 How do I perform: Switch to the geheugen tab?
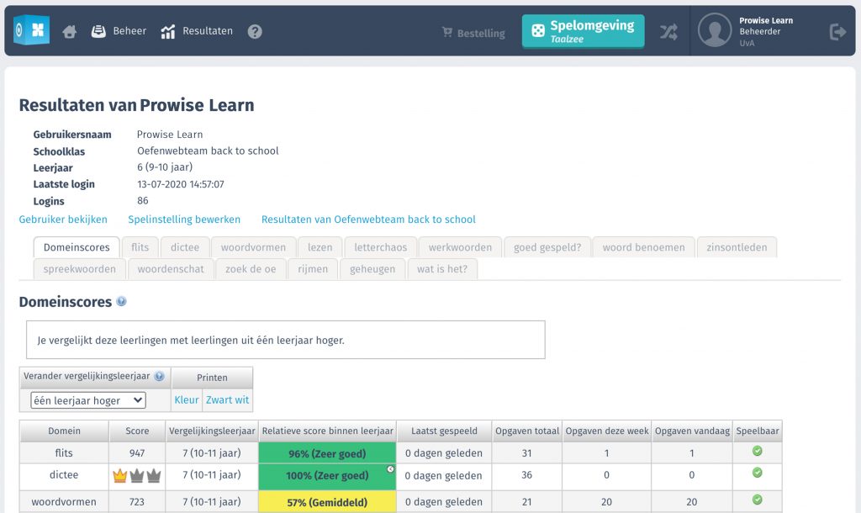point(372,269)
